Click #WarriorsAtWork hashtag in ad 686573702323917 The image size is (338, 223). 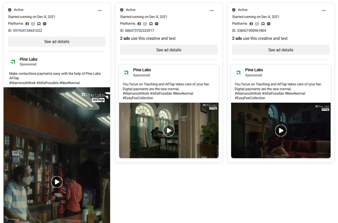click(x=136, y=93)
